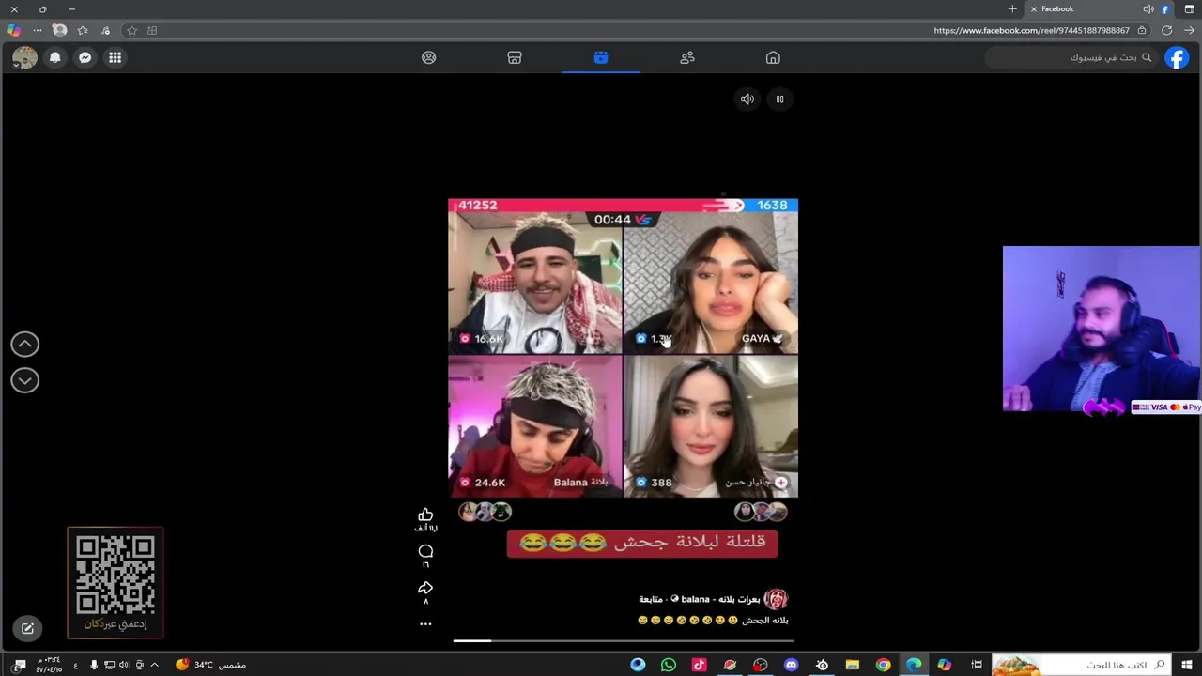Viewport: 1202px width, 676px height.
Task: Open Google Chrome from taskbar
Action: [883, 665]
